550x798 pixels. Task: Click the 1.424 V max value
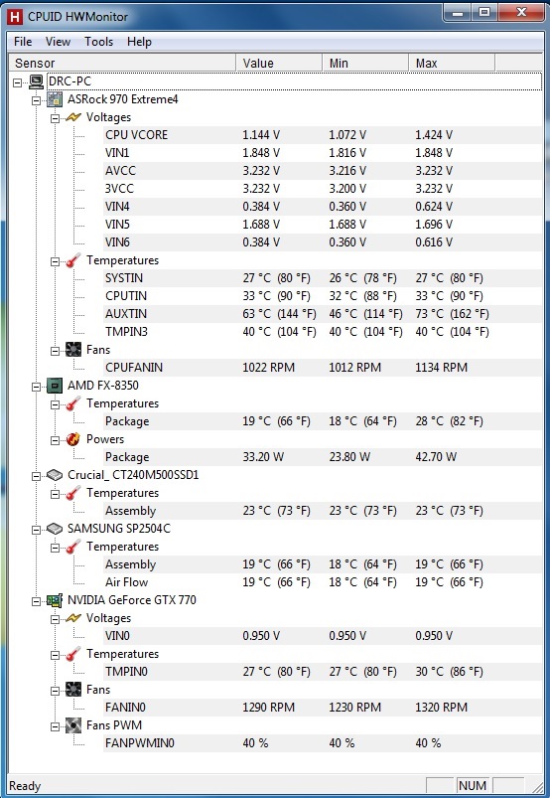pos(434,135)
